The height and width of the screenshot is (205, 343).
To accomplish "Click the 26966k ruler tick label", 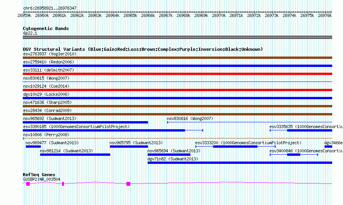I will (148, 15).
